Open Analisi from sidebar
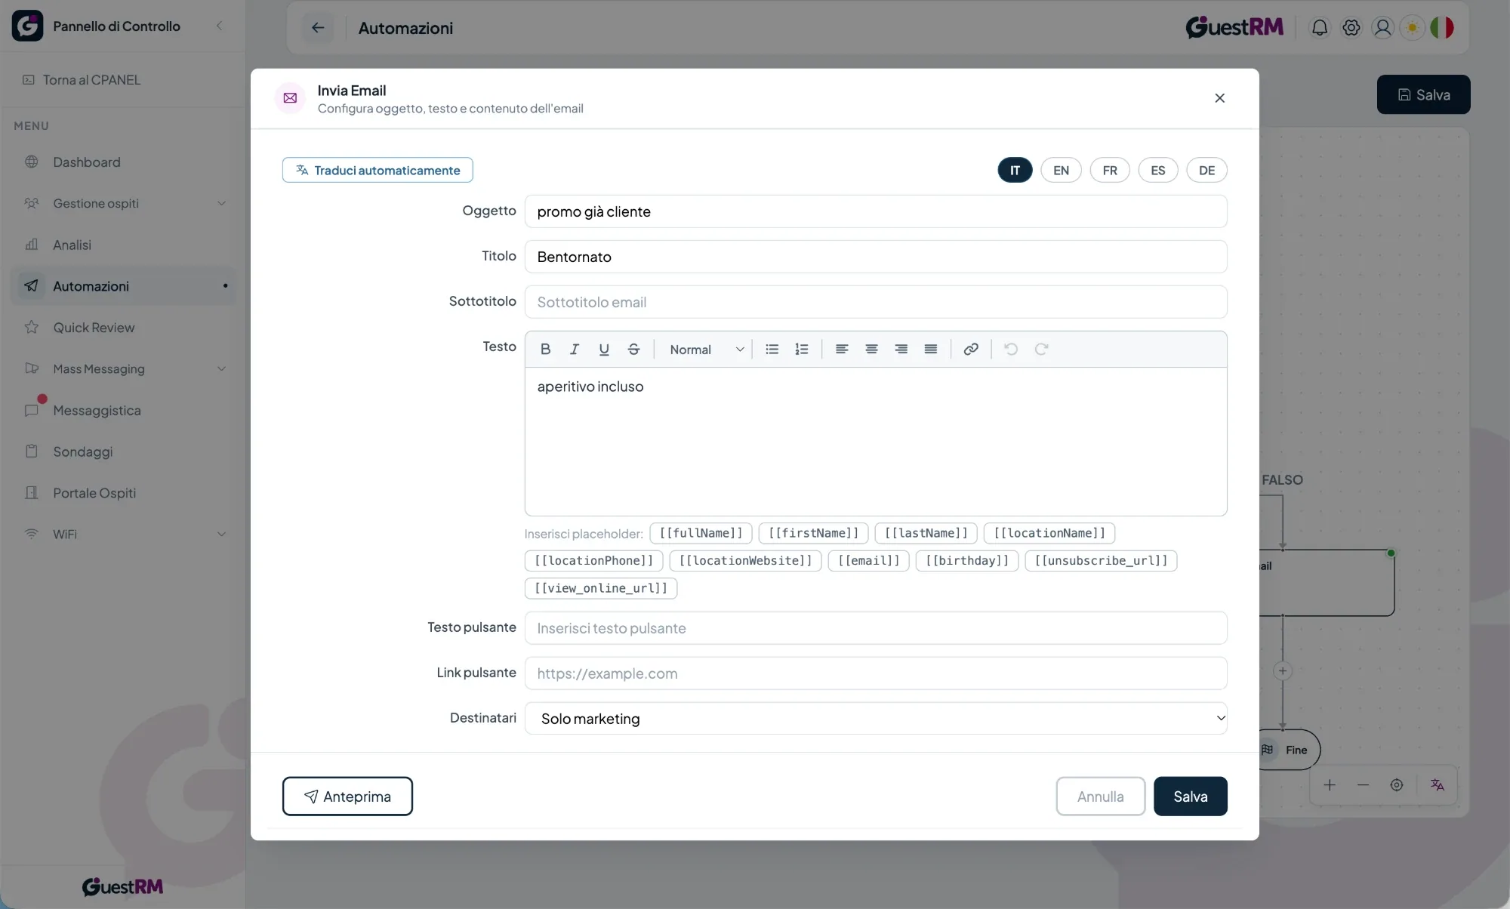1510x909 pixels. pyautogui.click(x=125, y=245)
